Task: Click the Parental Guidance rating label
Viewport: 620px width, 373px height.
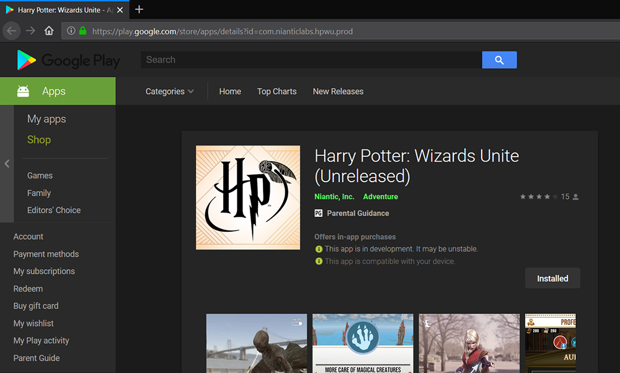Action: pyautogui.click(x=358, y=213)
